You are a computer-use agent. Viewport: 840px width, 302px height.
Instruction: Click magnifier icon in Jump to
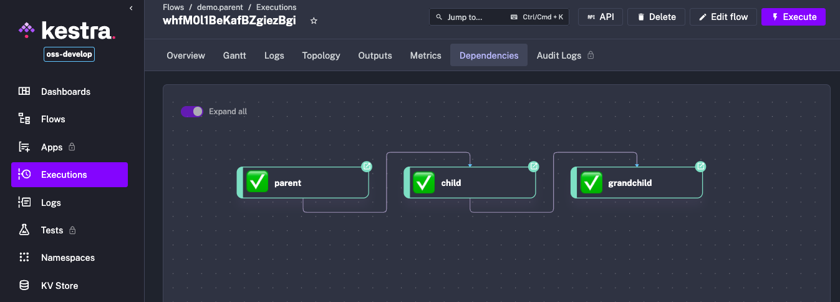[x=439, y=17]
